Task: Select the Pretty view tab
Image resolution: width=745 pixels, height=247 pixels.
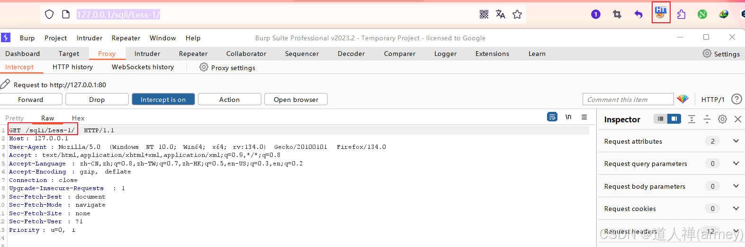Action: (x=14, y=118)
